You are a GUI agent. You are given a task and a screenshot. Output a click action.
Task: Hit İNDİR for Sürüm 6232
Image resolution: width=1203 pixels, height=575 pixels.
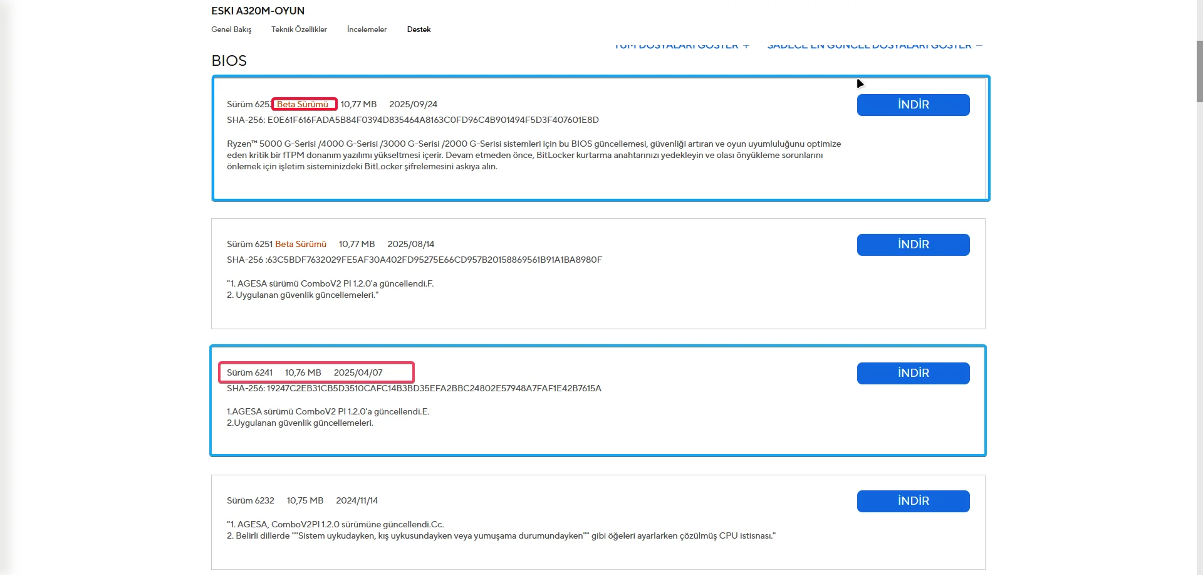(913, 501)
